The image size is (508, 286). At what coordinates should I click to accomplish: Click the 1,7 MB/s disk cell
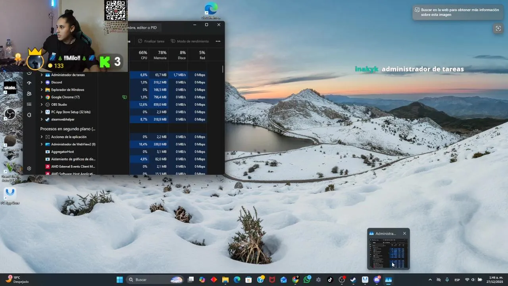(178, 75)
